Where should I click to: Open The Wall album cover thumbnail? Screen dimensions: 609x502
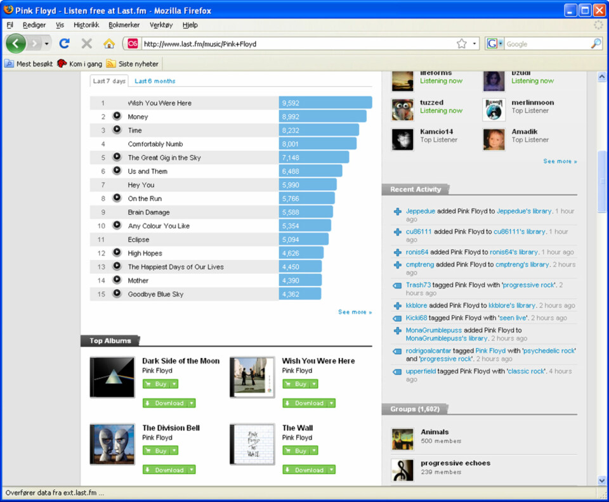pos(252,444)
